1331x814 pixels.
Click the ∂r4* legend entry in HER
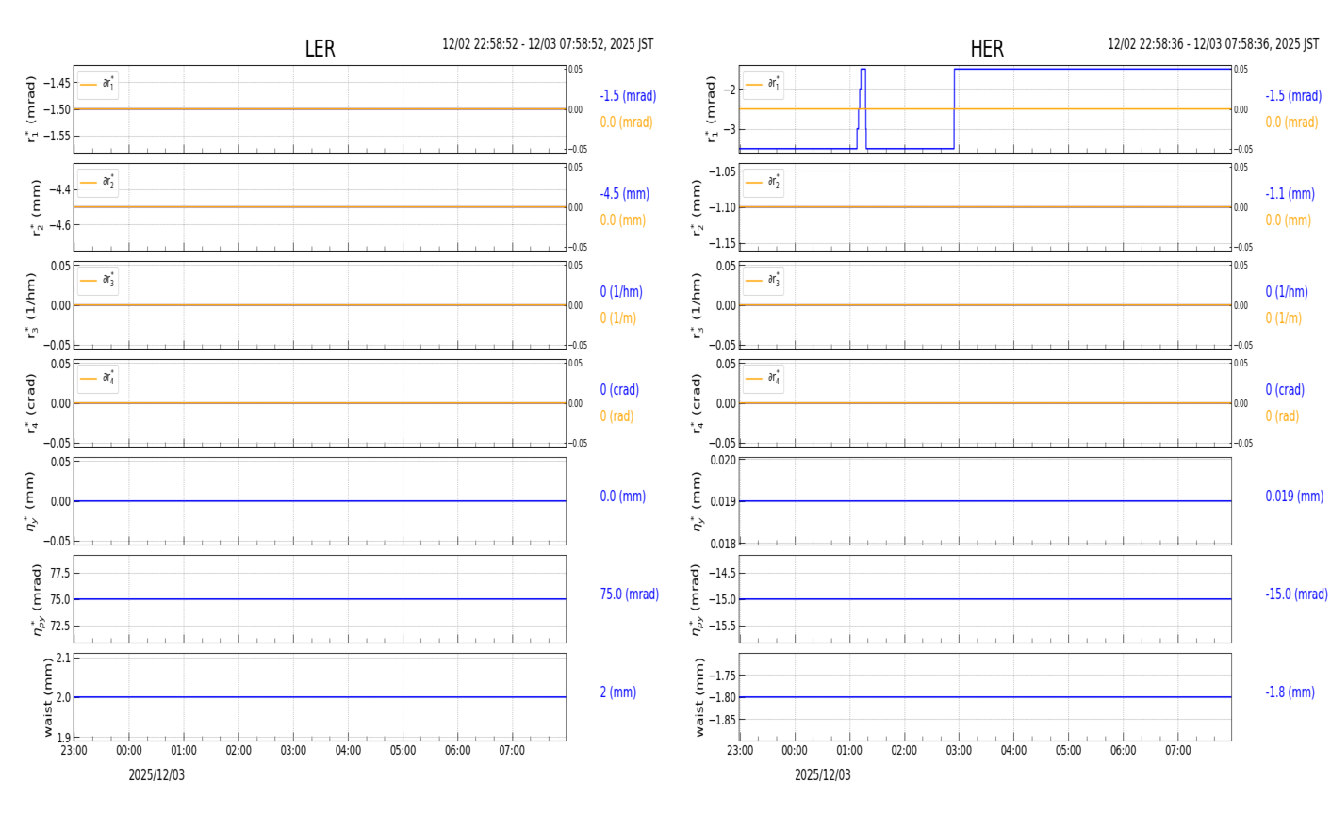pos(764,379)
